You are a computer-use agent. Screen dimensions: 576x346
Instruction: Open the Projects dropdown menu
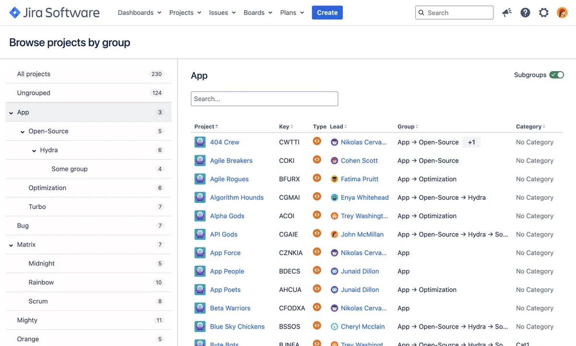(185, 12)
